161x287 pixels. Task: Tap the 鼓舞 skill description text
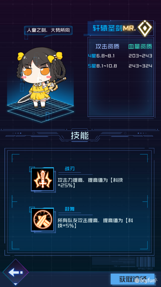point(95,223)
